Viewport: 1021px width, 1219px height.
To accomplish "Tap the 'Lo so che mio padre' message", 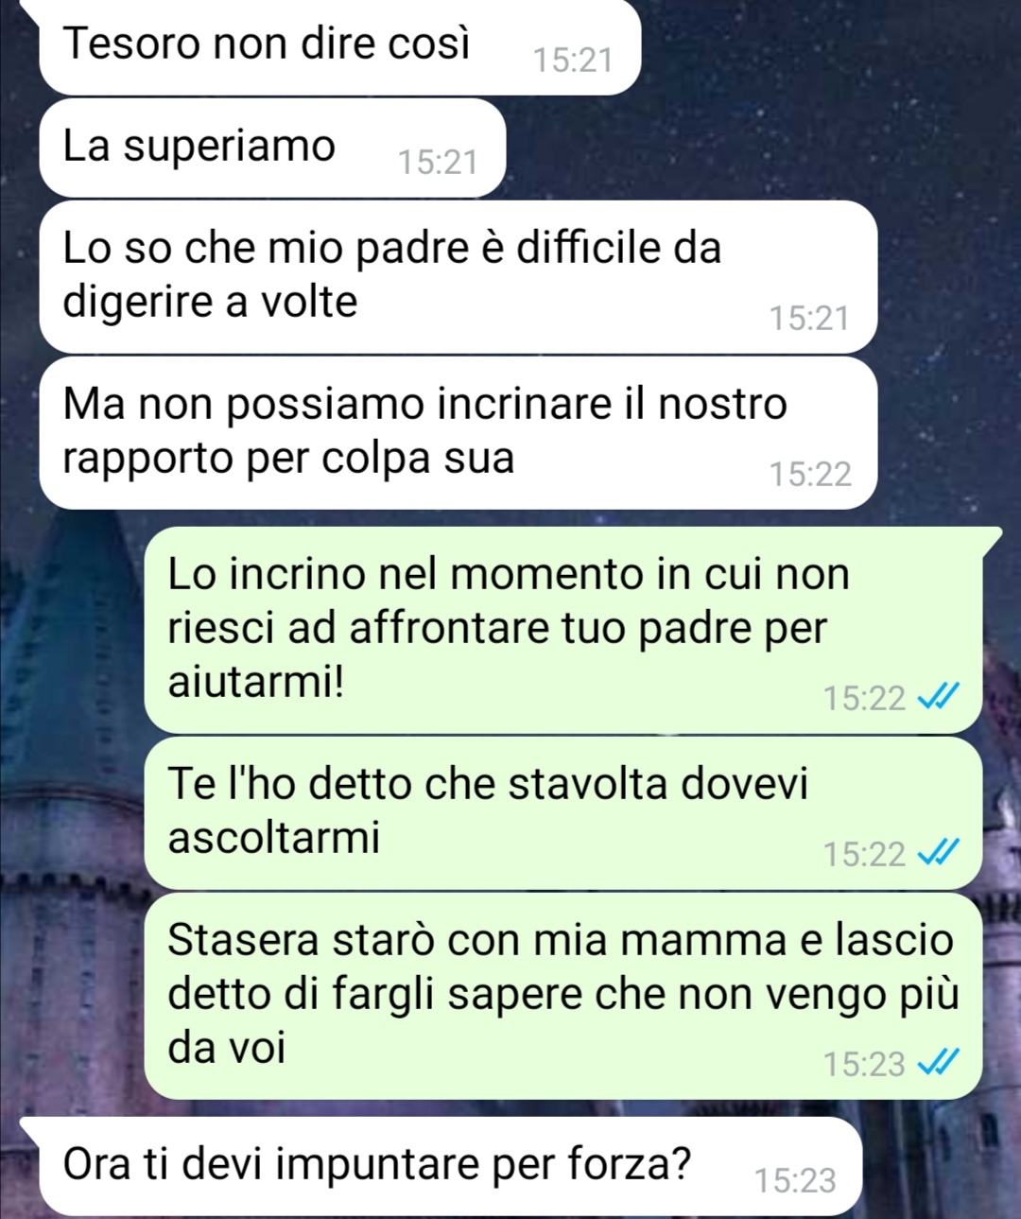I will coord(459,276).
